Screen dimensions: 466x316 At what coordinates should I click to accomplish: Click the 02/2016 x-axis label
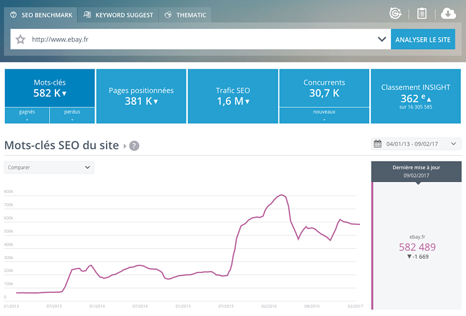[x=269, y=306]
